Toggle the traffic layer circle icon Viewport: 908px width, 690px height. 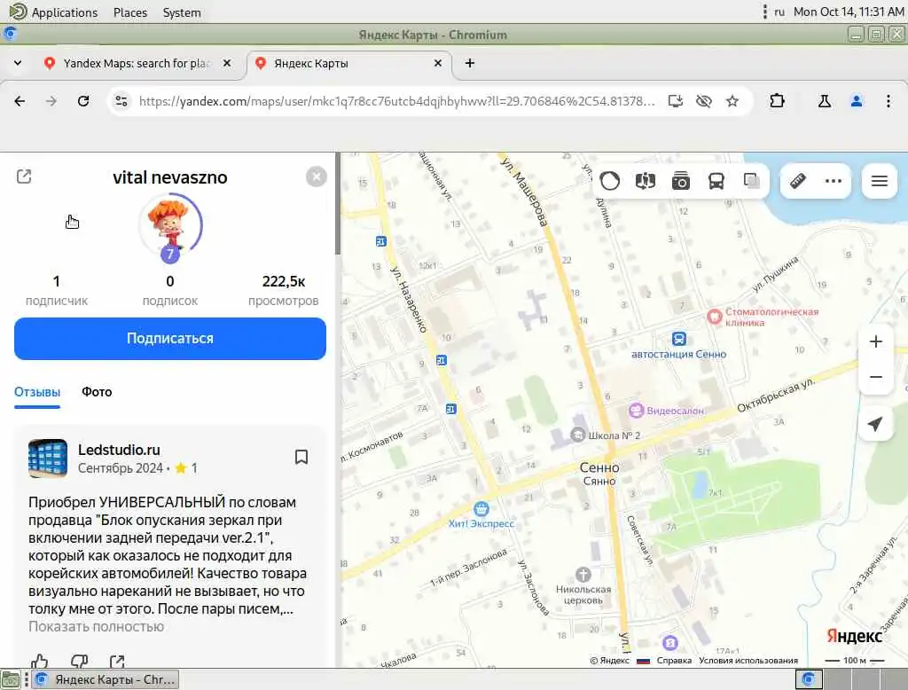click(x=610, y=181)
